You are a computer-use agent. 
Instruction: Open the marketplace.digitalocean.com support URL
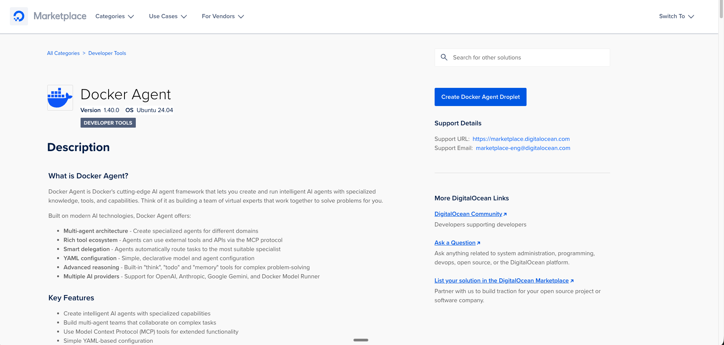coord(521,139)
